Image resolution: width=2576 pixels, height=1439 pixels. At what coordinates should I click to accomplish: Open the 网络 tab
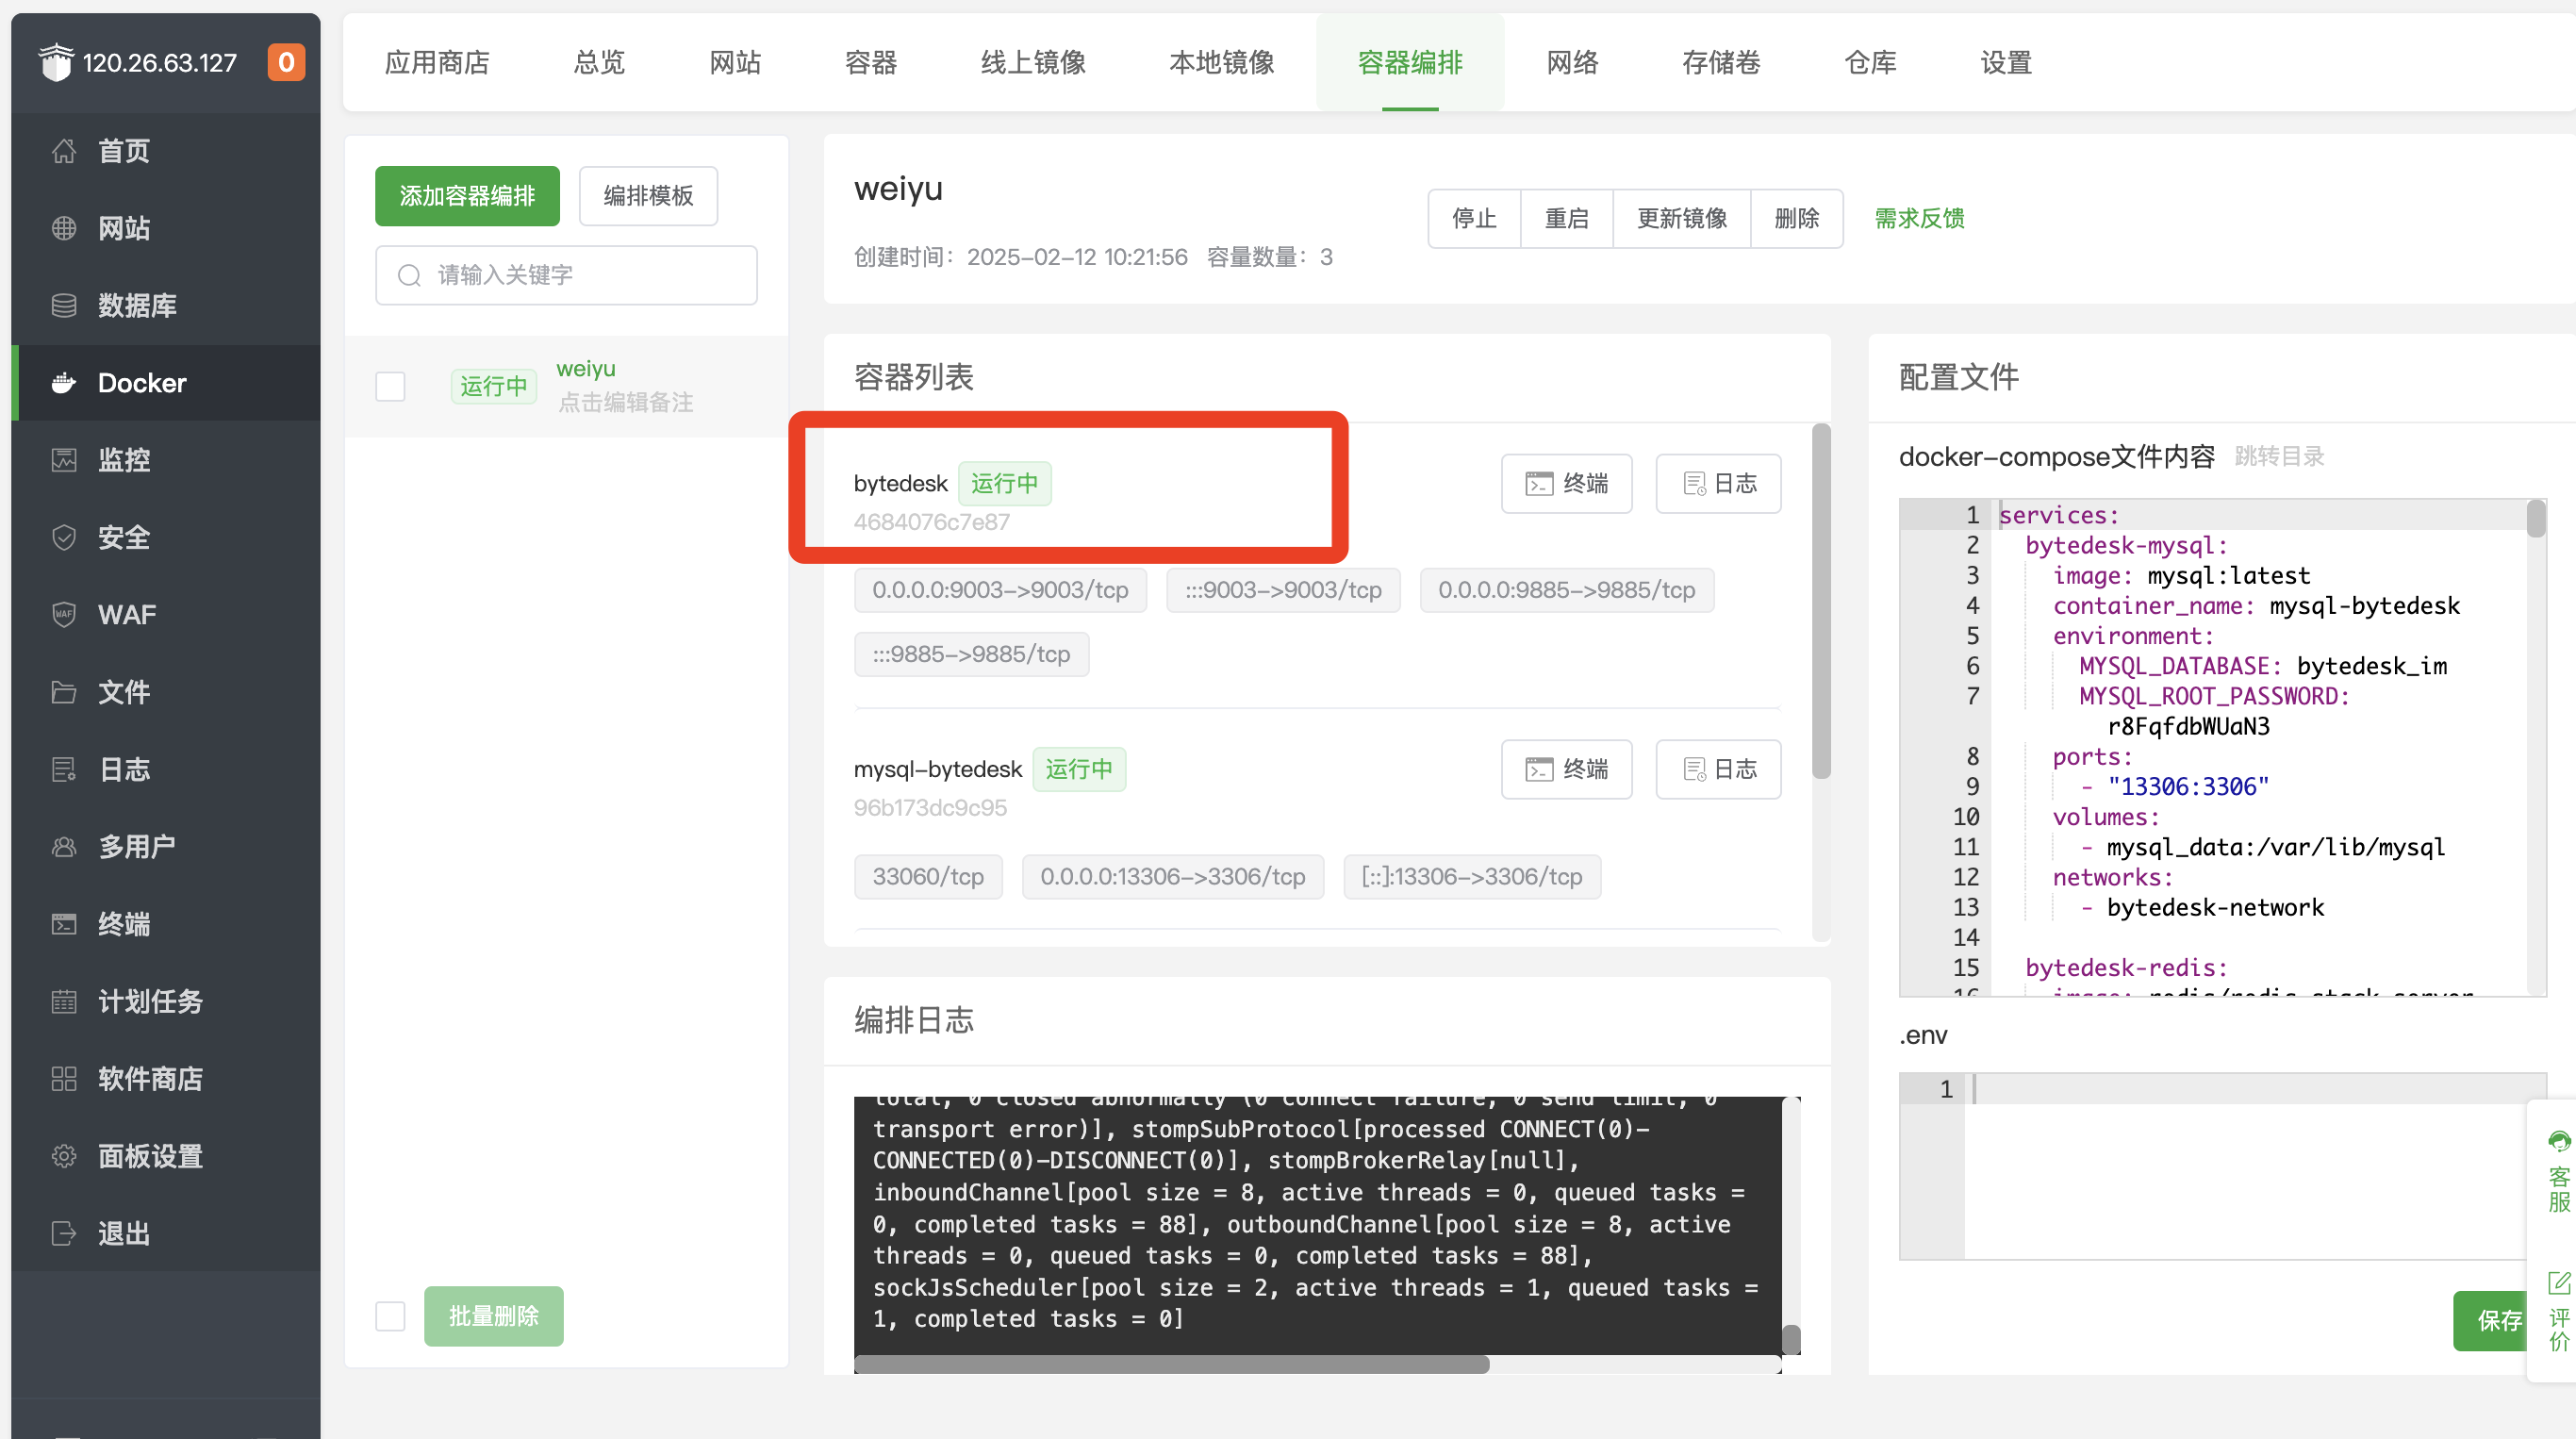pyautogui.click(x=1572, y=62)
